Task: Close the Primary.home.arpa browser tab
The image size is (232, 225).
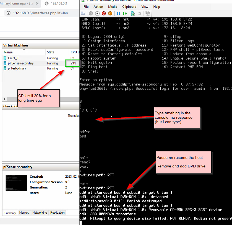Action: pos(37,3)
